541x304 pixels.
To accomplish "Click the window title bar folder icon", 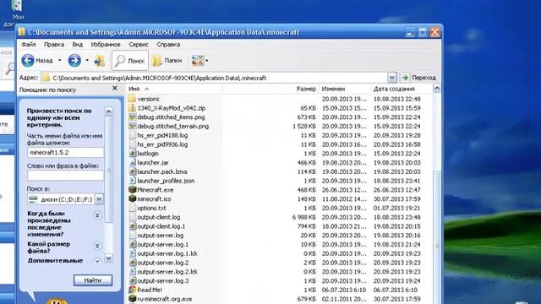I will click(22, 32).
